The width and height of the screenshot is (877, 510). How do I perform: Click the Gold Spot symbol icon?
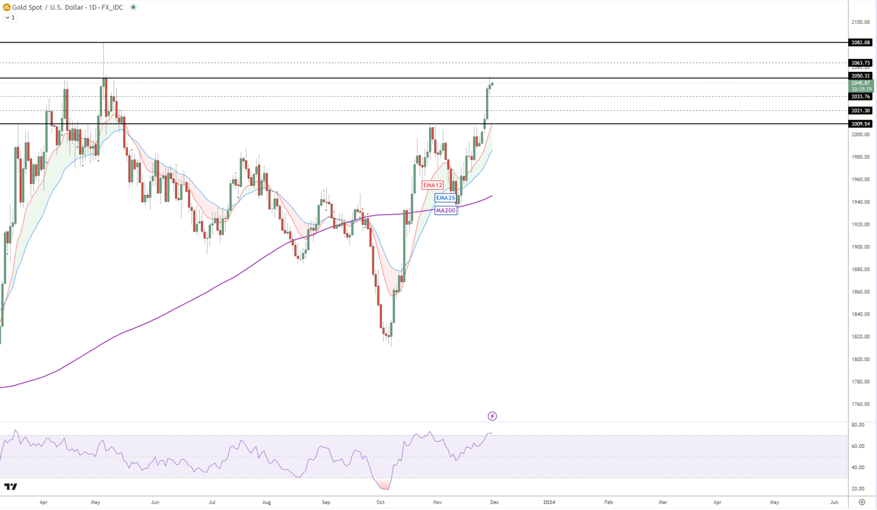tap(7, 7)
